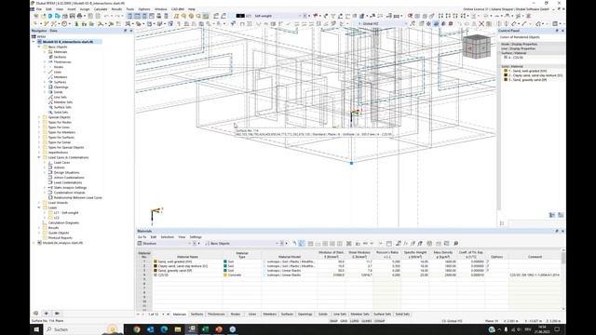Open the Insert menu
The image size is (596, 335).
[x=72, y=9]
